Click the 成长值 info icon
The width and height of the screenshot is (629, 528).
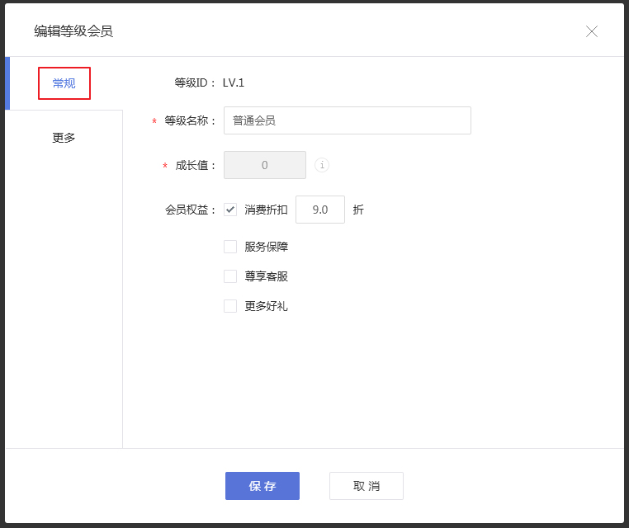tap(322, 165)
